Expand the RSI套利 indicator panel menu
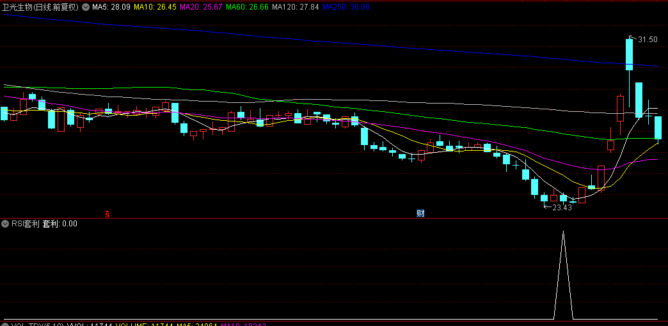The image size is (668, 326). 5,224
